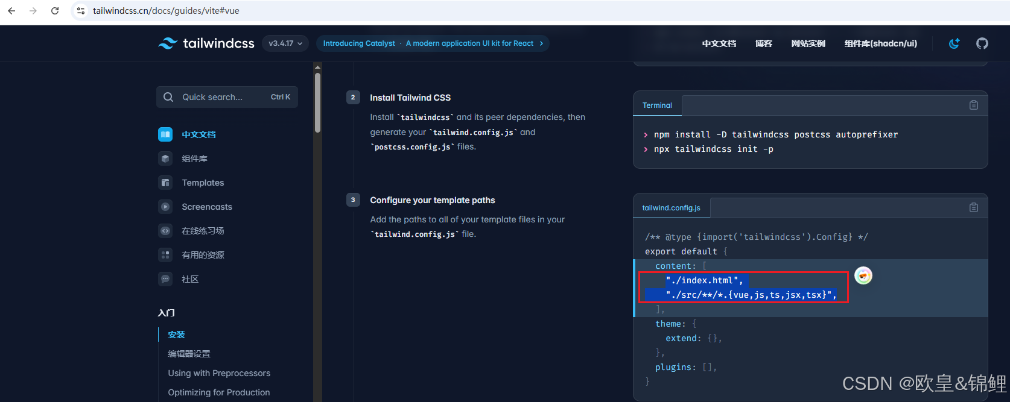Open 在线练习场 sidebar link

203,231
